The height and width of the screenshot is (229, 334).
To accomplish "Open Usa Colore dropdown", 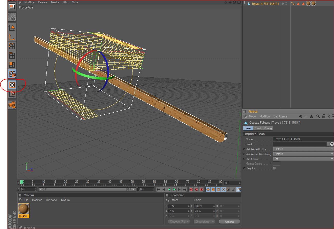I will pyautogui.click(x=303, y=159).
